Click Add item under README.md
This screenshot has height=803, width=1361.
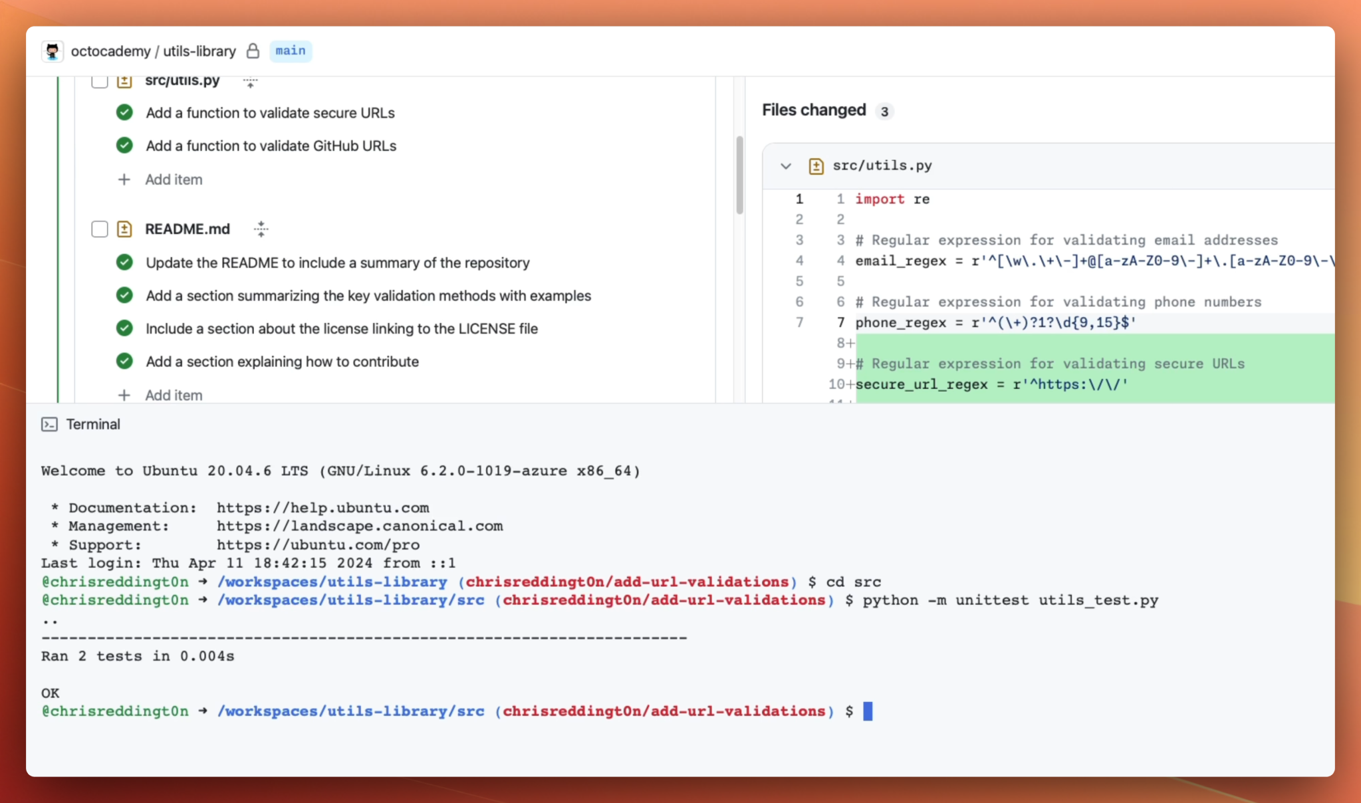(174, 395)
